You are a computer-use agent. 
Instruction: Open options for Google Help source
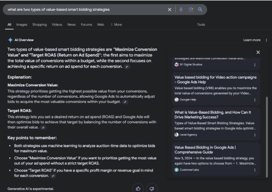[x=255, y=100]
